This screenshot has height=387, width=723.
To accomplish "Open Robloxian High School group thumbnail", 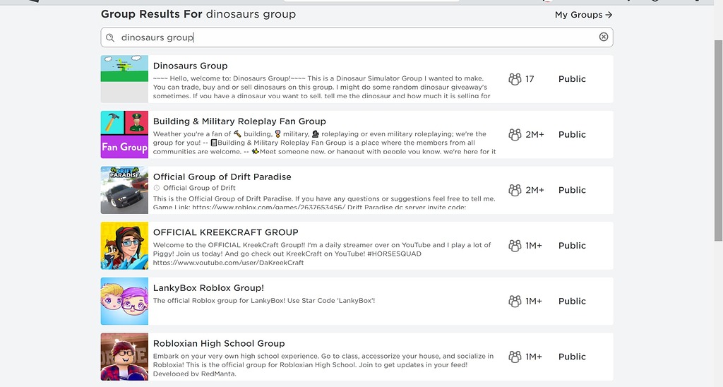I will [124, 357].
